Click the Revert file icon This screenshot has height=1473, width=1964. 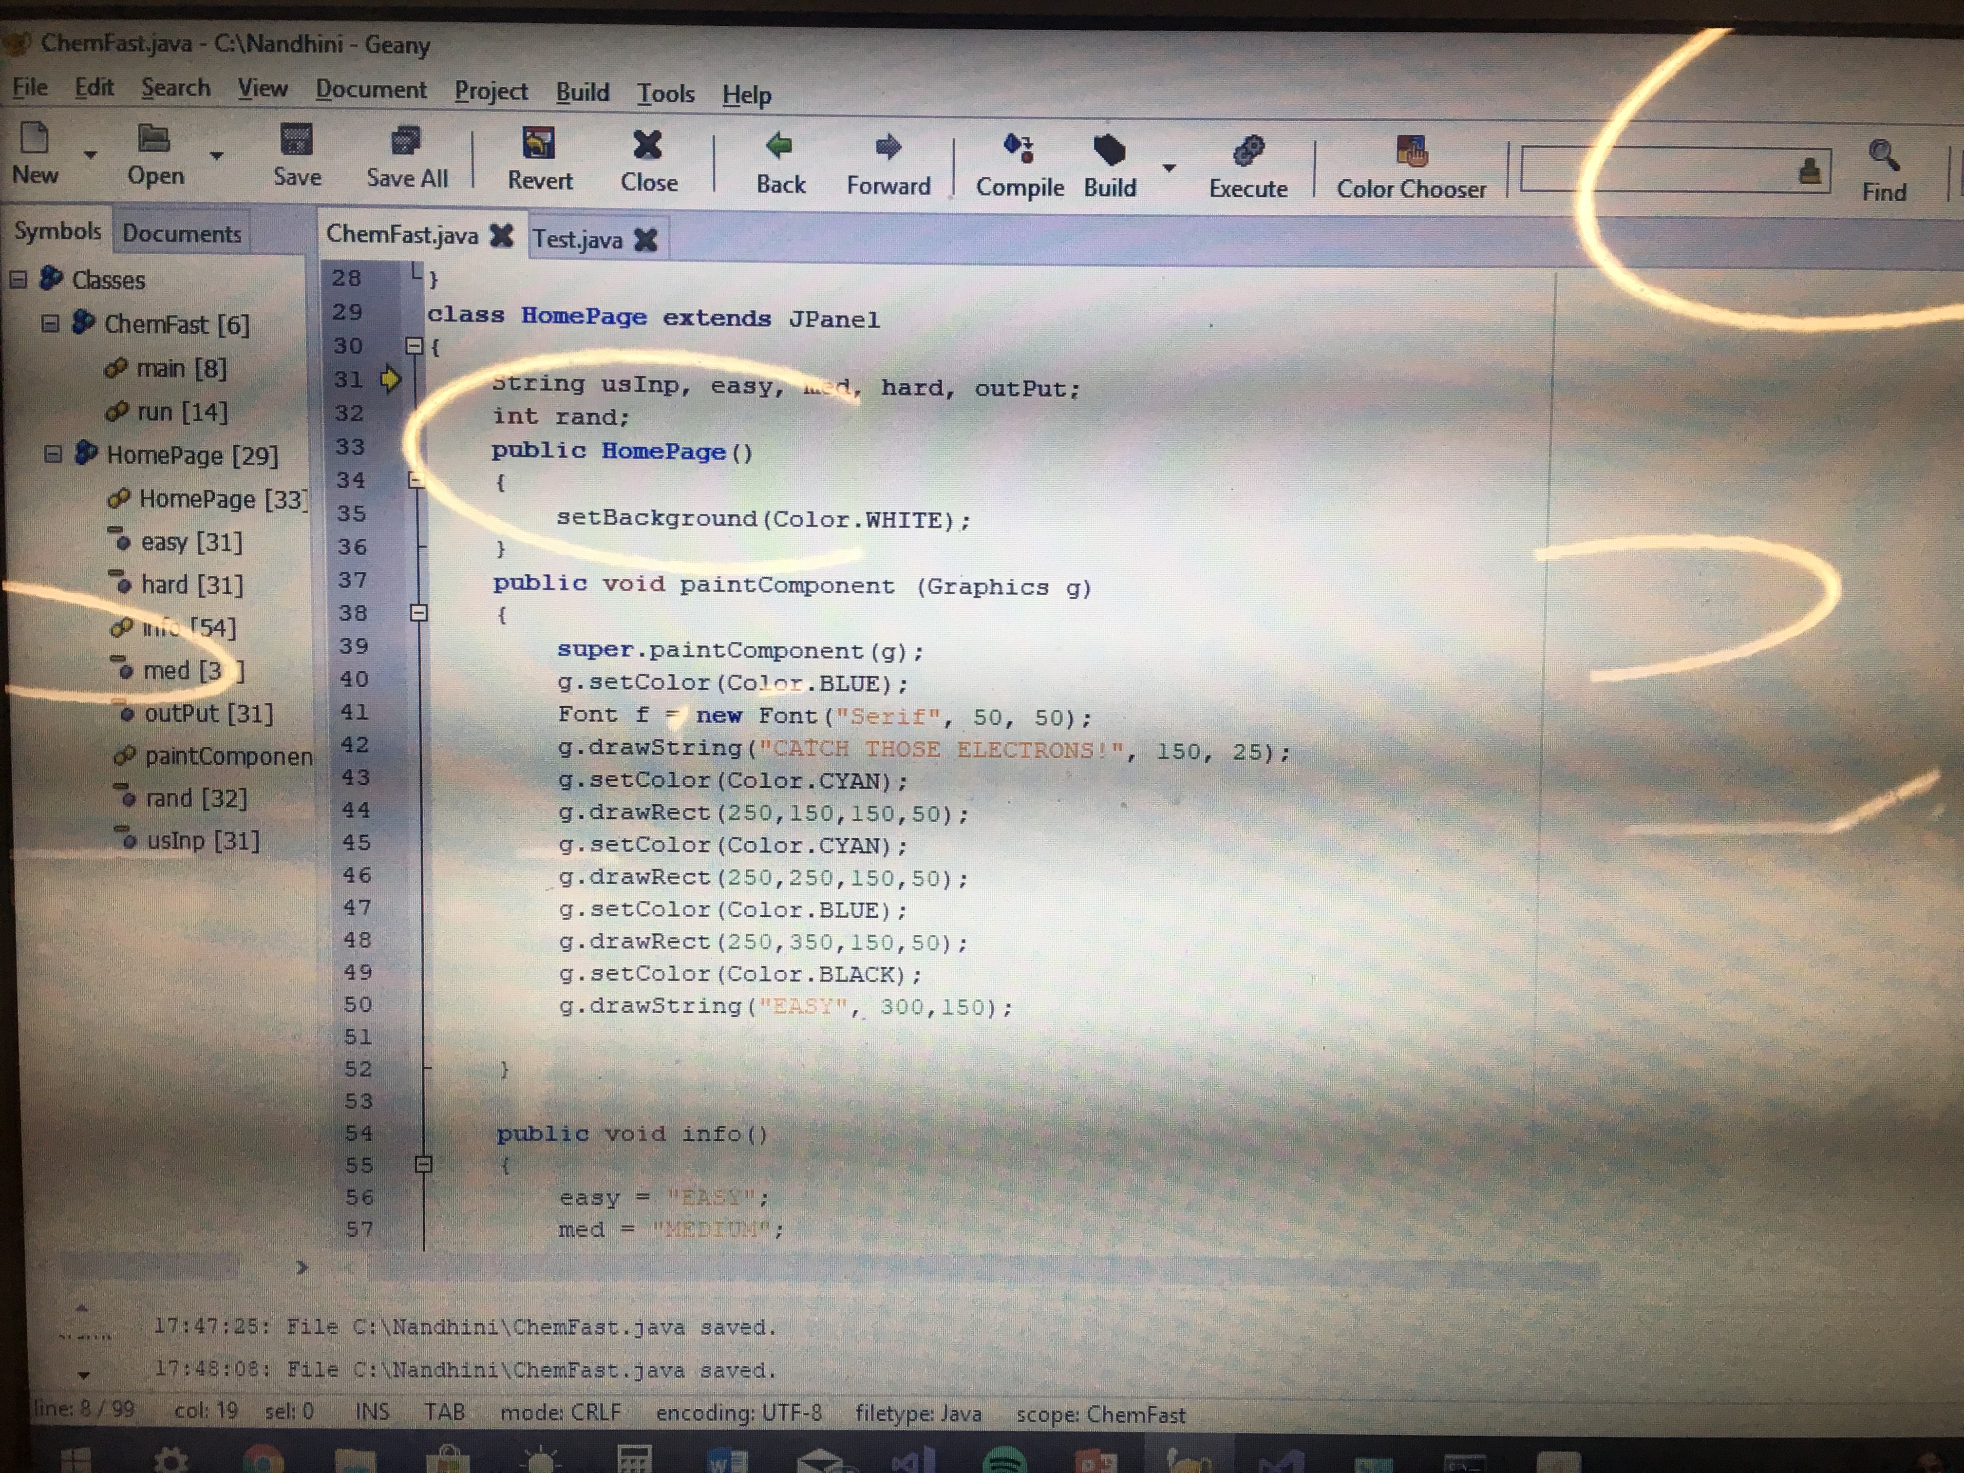click(539, 144)
